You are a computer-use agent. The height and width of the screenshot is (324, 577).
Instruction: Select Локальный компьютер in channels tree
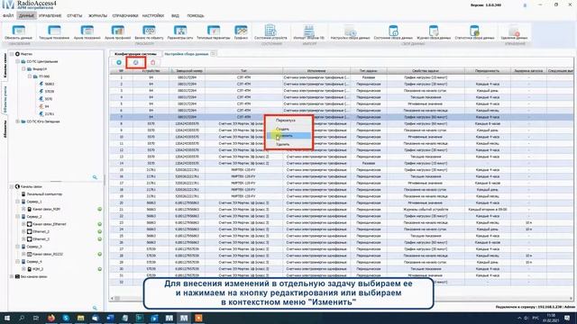point(44,194)
